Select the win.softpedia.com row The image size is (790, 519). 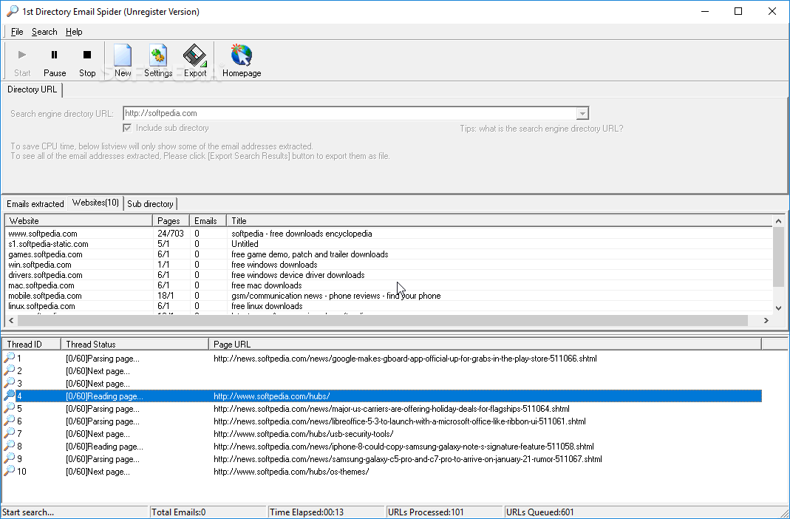click(x=389, y=265)
